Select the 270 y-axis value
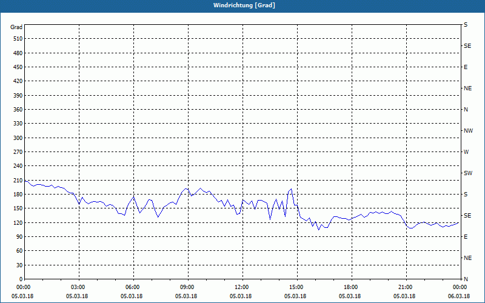Image resolution: width=485 pixels, height=303 pixels. (x=18, y=152)
